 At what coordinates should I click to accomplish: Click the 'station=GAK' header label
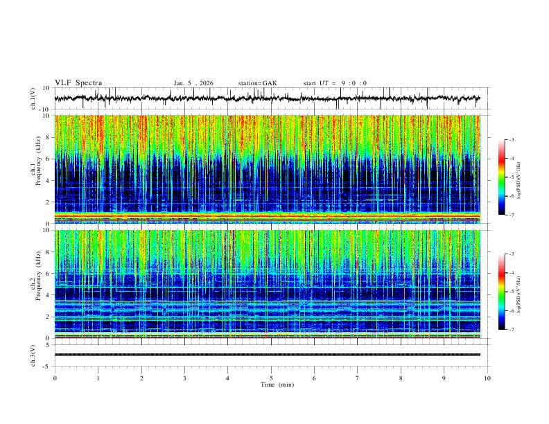[257, 83]
